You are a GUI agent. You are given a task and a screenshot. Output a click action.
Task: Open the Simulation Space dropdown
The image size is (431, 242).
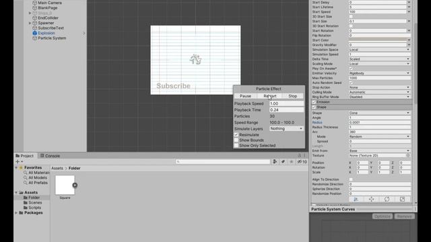(380, 50)
